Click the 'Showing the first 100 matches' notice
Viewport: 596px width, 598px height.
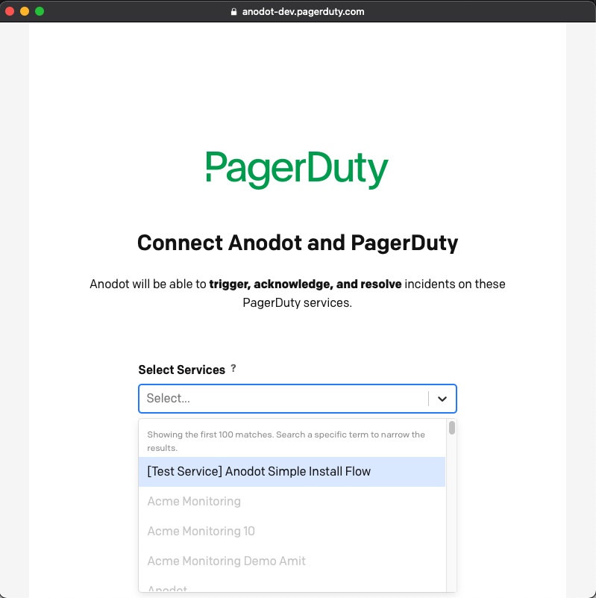click(x=286, y=441)
